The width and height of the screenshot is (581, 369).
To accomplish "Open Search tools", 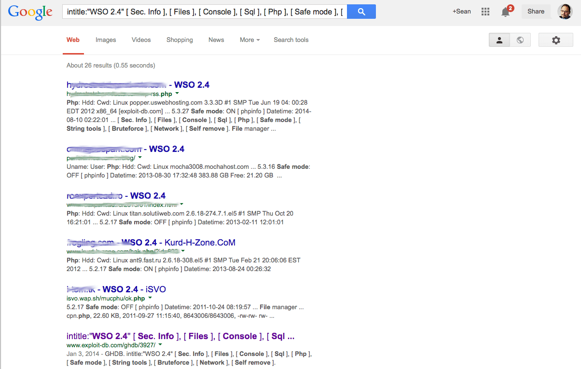I will tap(291, 40).
